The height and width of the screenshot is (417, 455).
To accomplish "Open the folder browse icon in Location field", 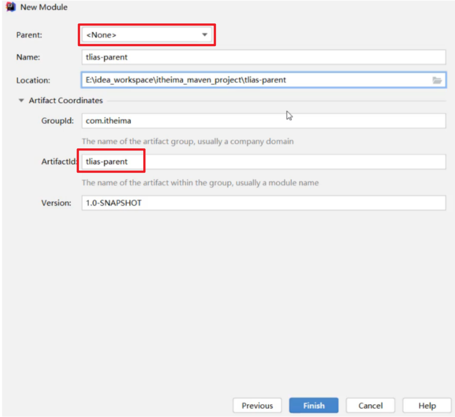I will click(x=437, y=80).
